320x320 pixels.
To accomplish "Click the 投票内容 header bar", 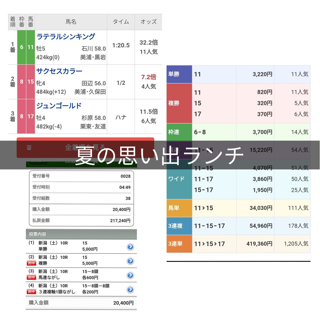I will tap(80, 234).
